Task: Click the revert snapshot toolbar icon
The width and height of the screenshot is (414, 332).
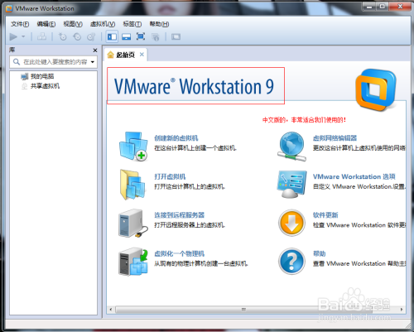Action: [x=77, y=36]
